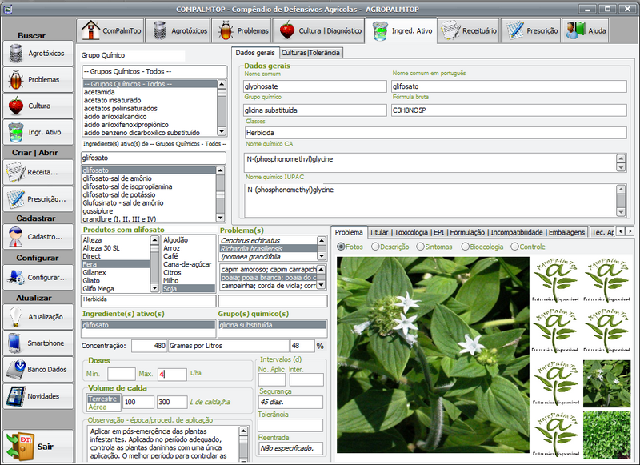The image size is (640, 465).
Task: Click Cultura strawberry button in sidebar
Action: coord(38,106)
